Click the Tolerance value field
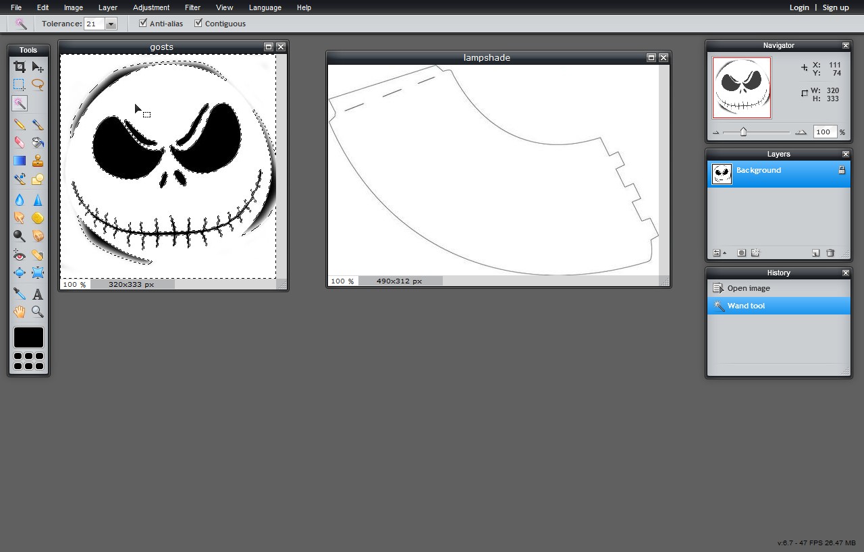The height and width of the screenshot is (552, 864). pos(94,24)
